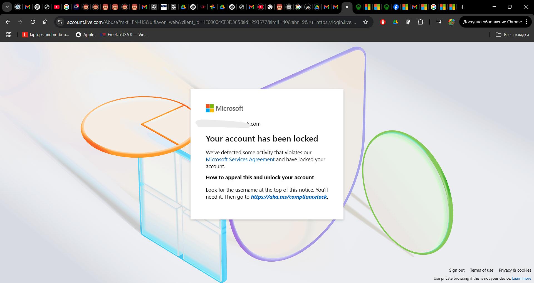Viewport: 534px width, 283px height.
Task: Close the active tab
Action: [347, 7]
